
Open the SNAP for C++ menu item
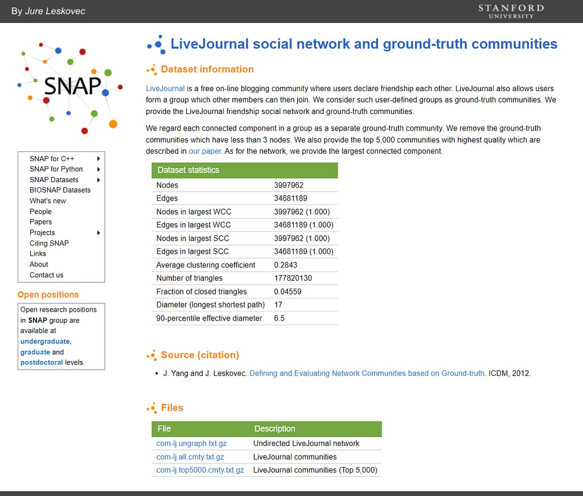[x=52, y=159]
